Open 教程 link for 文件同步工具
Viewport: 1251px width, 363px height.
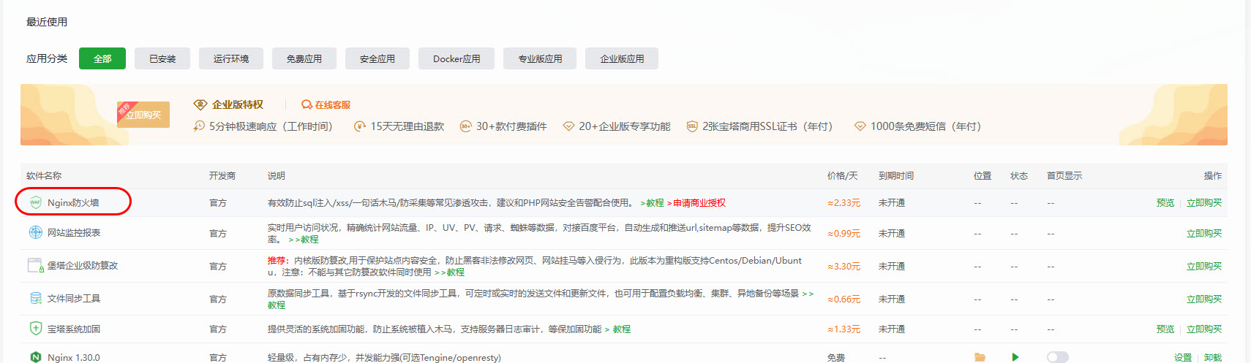(x=277, y=305)
